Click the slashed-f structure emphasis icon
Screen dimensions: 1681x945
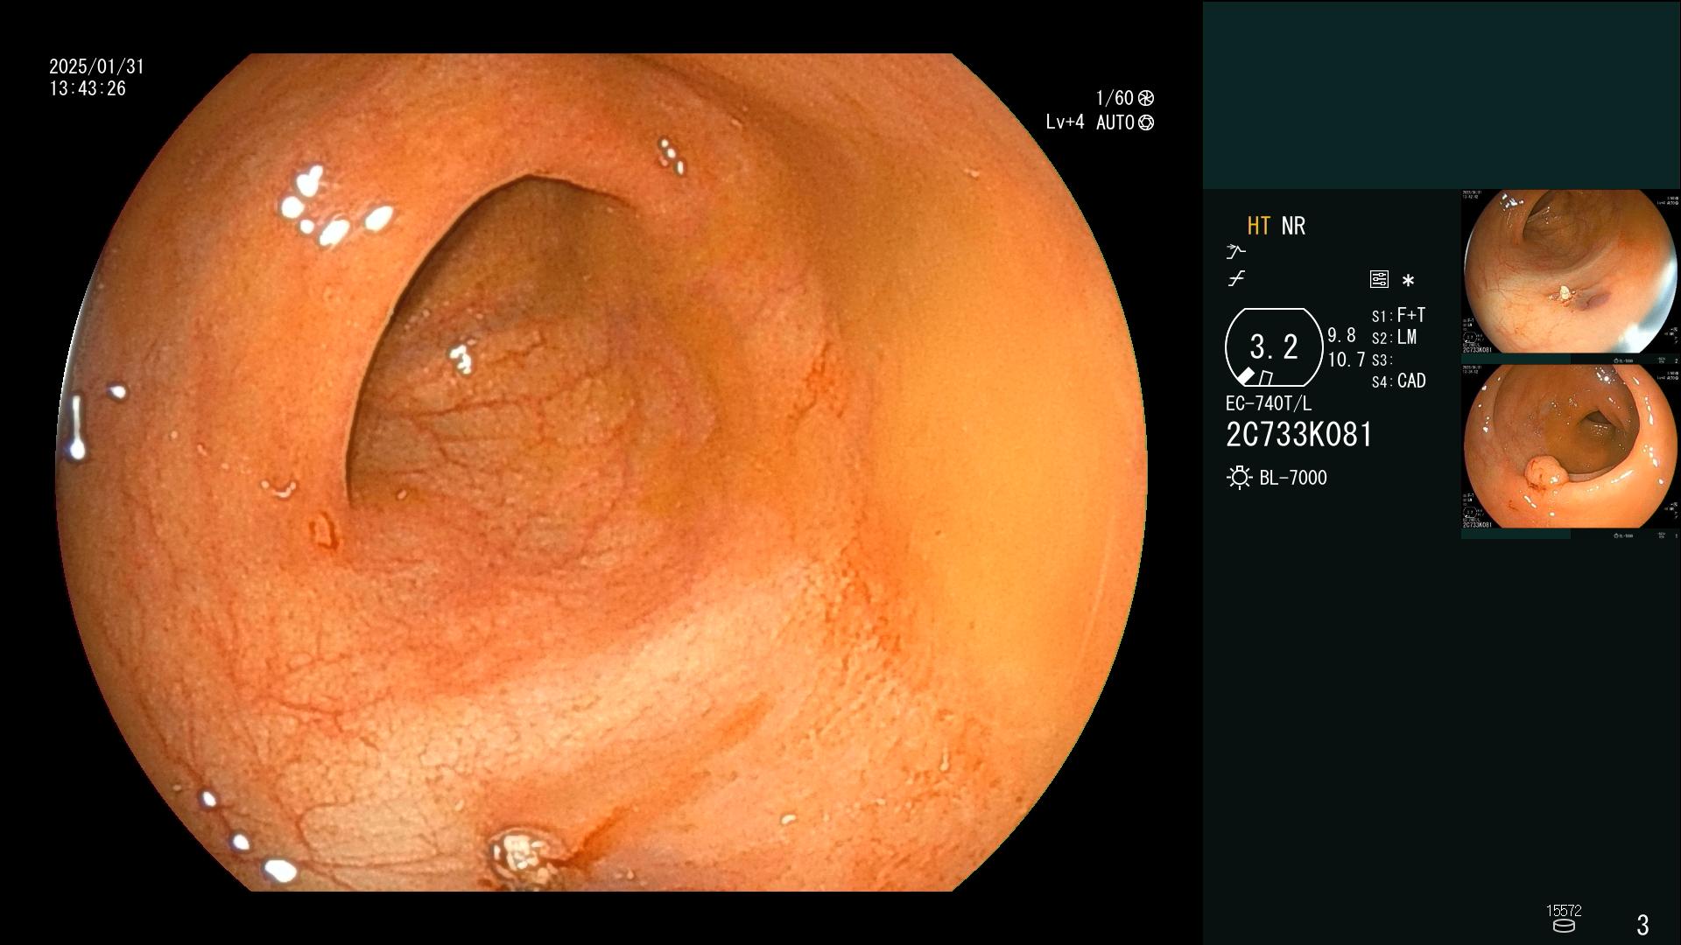[1236, 279]
